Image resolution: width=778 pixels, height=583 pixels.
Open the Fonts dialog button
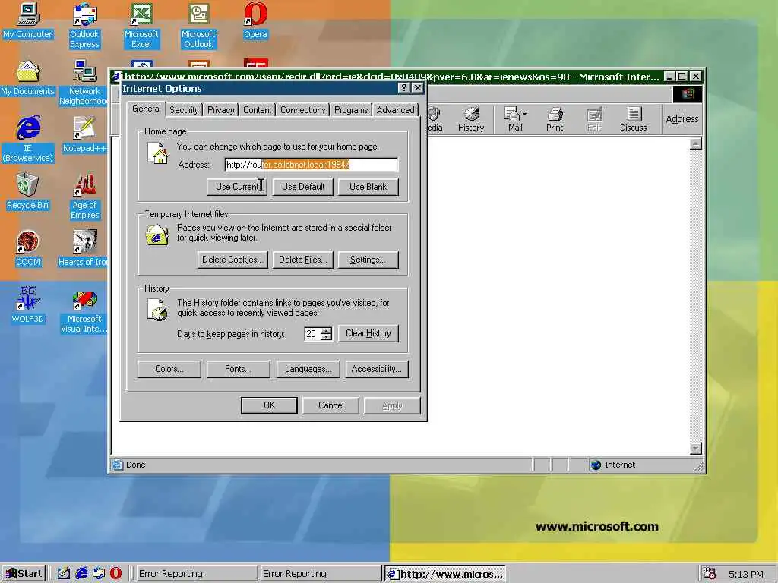(x=238, y=370)
